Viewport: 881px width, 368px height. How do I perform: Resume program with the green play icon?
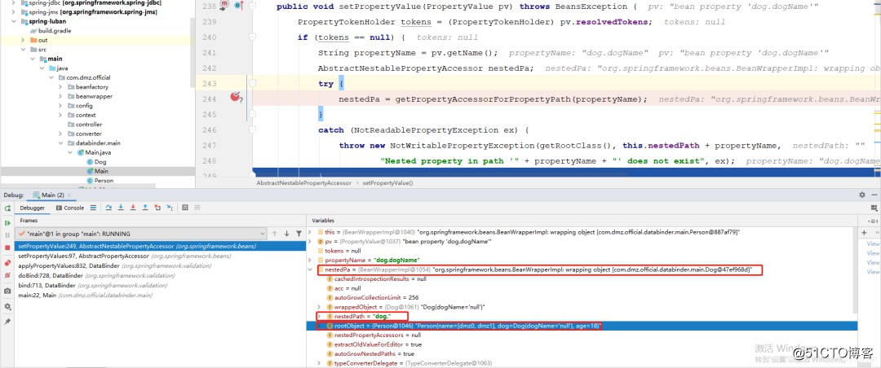coord(7,222)
